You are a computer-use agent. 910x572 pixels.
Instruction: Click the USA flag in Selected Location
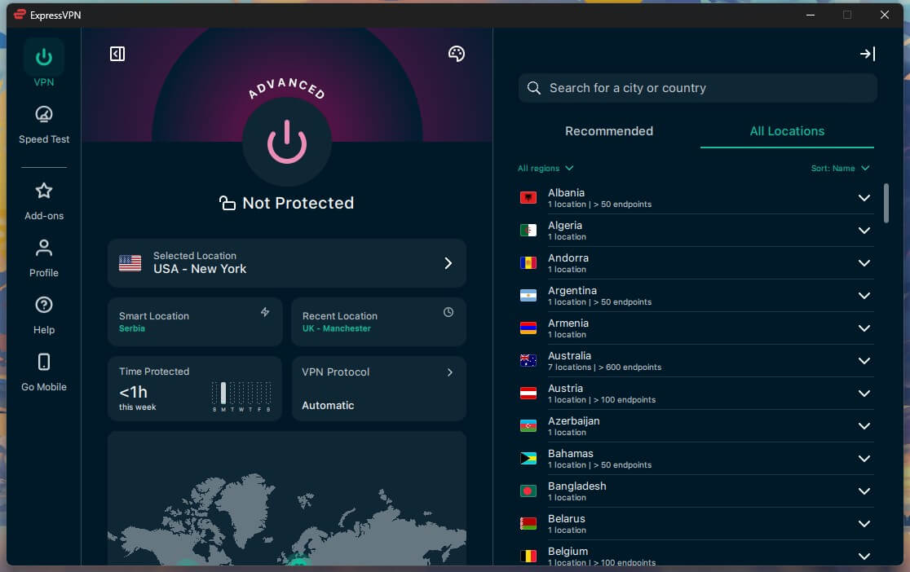[130, 263]
